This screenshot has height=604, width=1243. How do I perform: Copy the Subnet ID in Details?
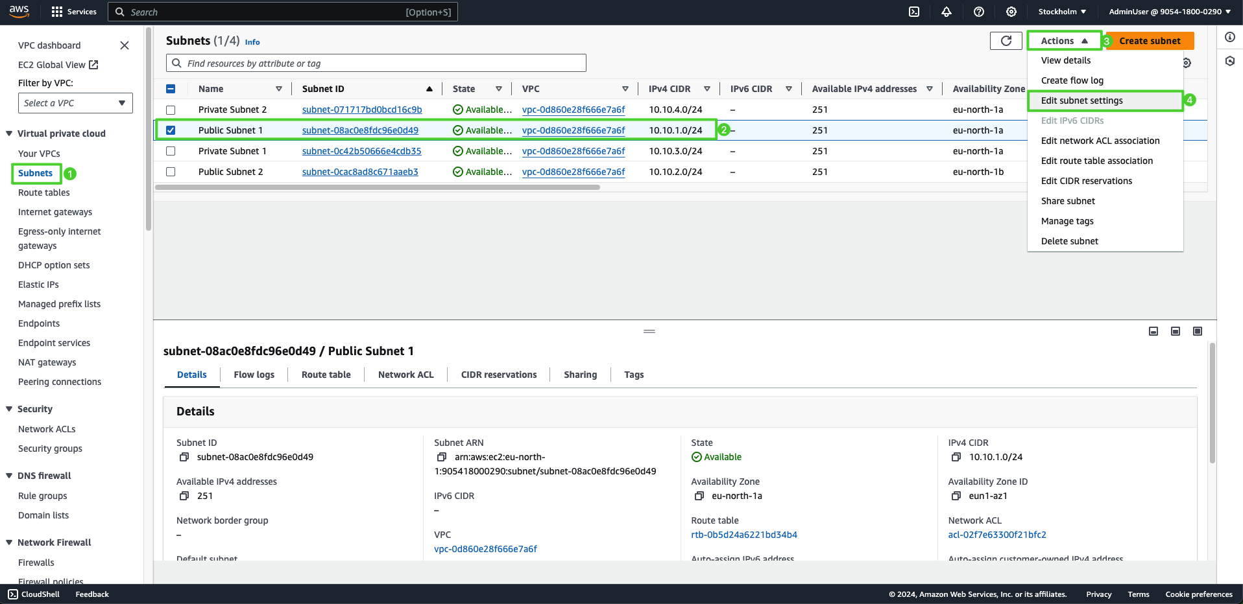184,457
